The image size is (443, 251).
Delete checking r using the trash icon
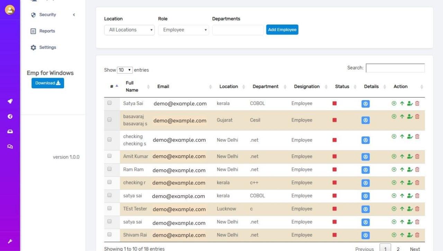pyautogui.click(x=417, y=183)
